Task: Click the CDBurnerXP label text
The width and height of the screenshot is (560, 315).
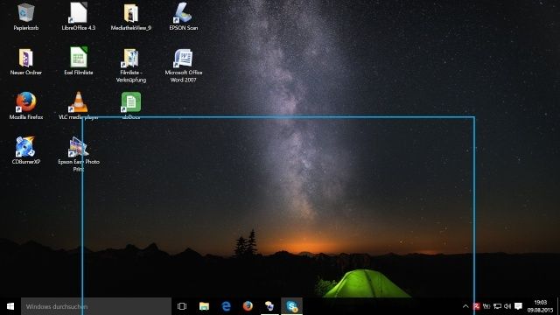Action: (x=25, y=162)
